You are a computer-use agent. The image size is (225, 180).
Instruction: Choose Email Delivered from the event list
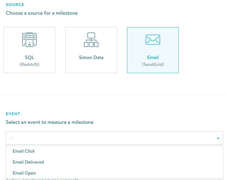(114, 162)
